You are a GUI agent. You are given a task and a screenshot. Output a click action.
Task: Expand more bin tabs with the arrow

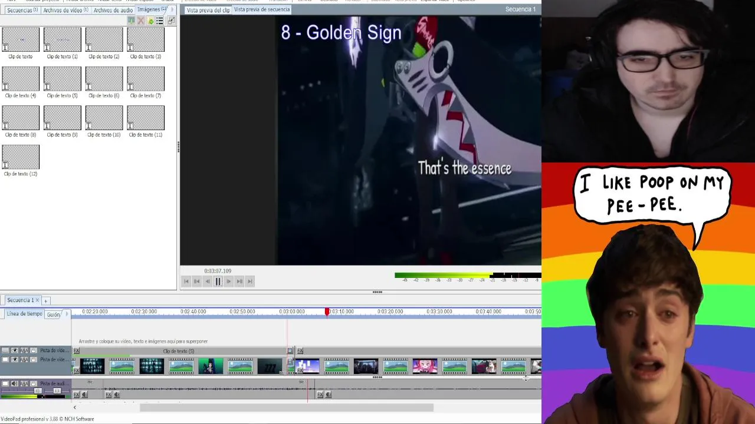point(172,9)
